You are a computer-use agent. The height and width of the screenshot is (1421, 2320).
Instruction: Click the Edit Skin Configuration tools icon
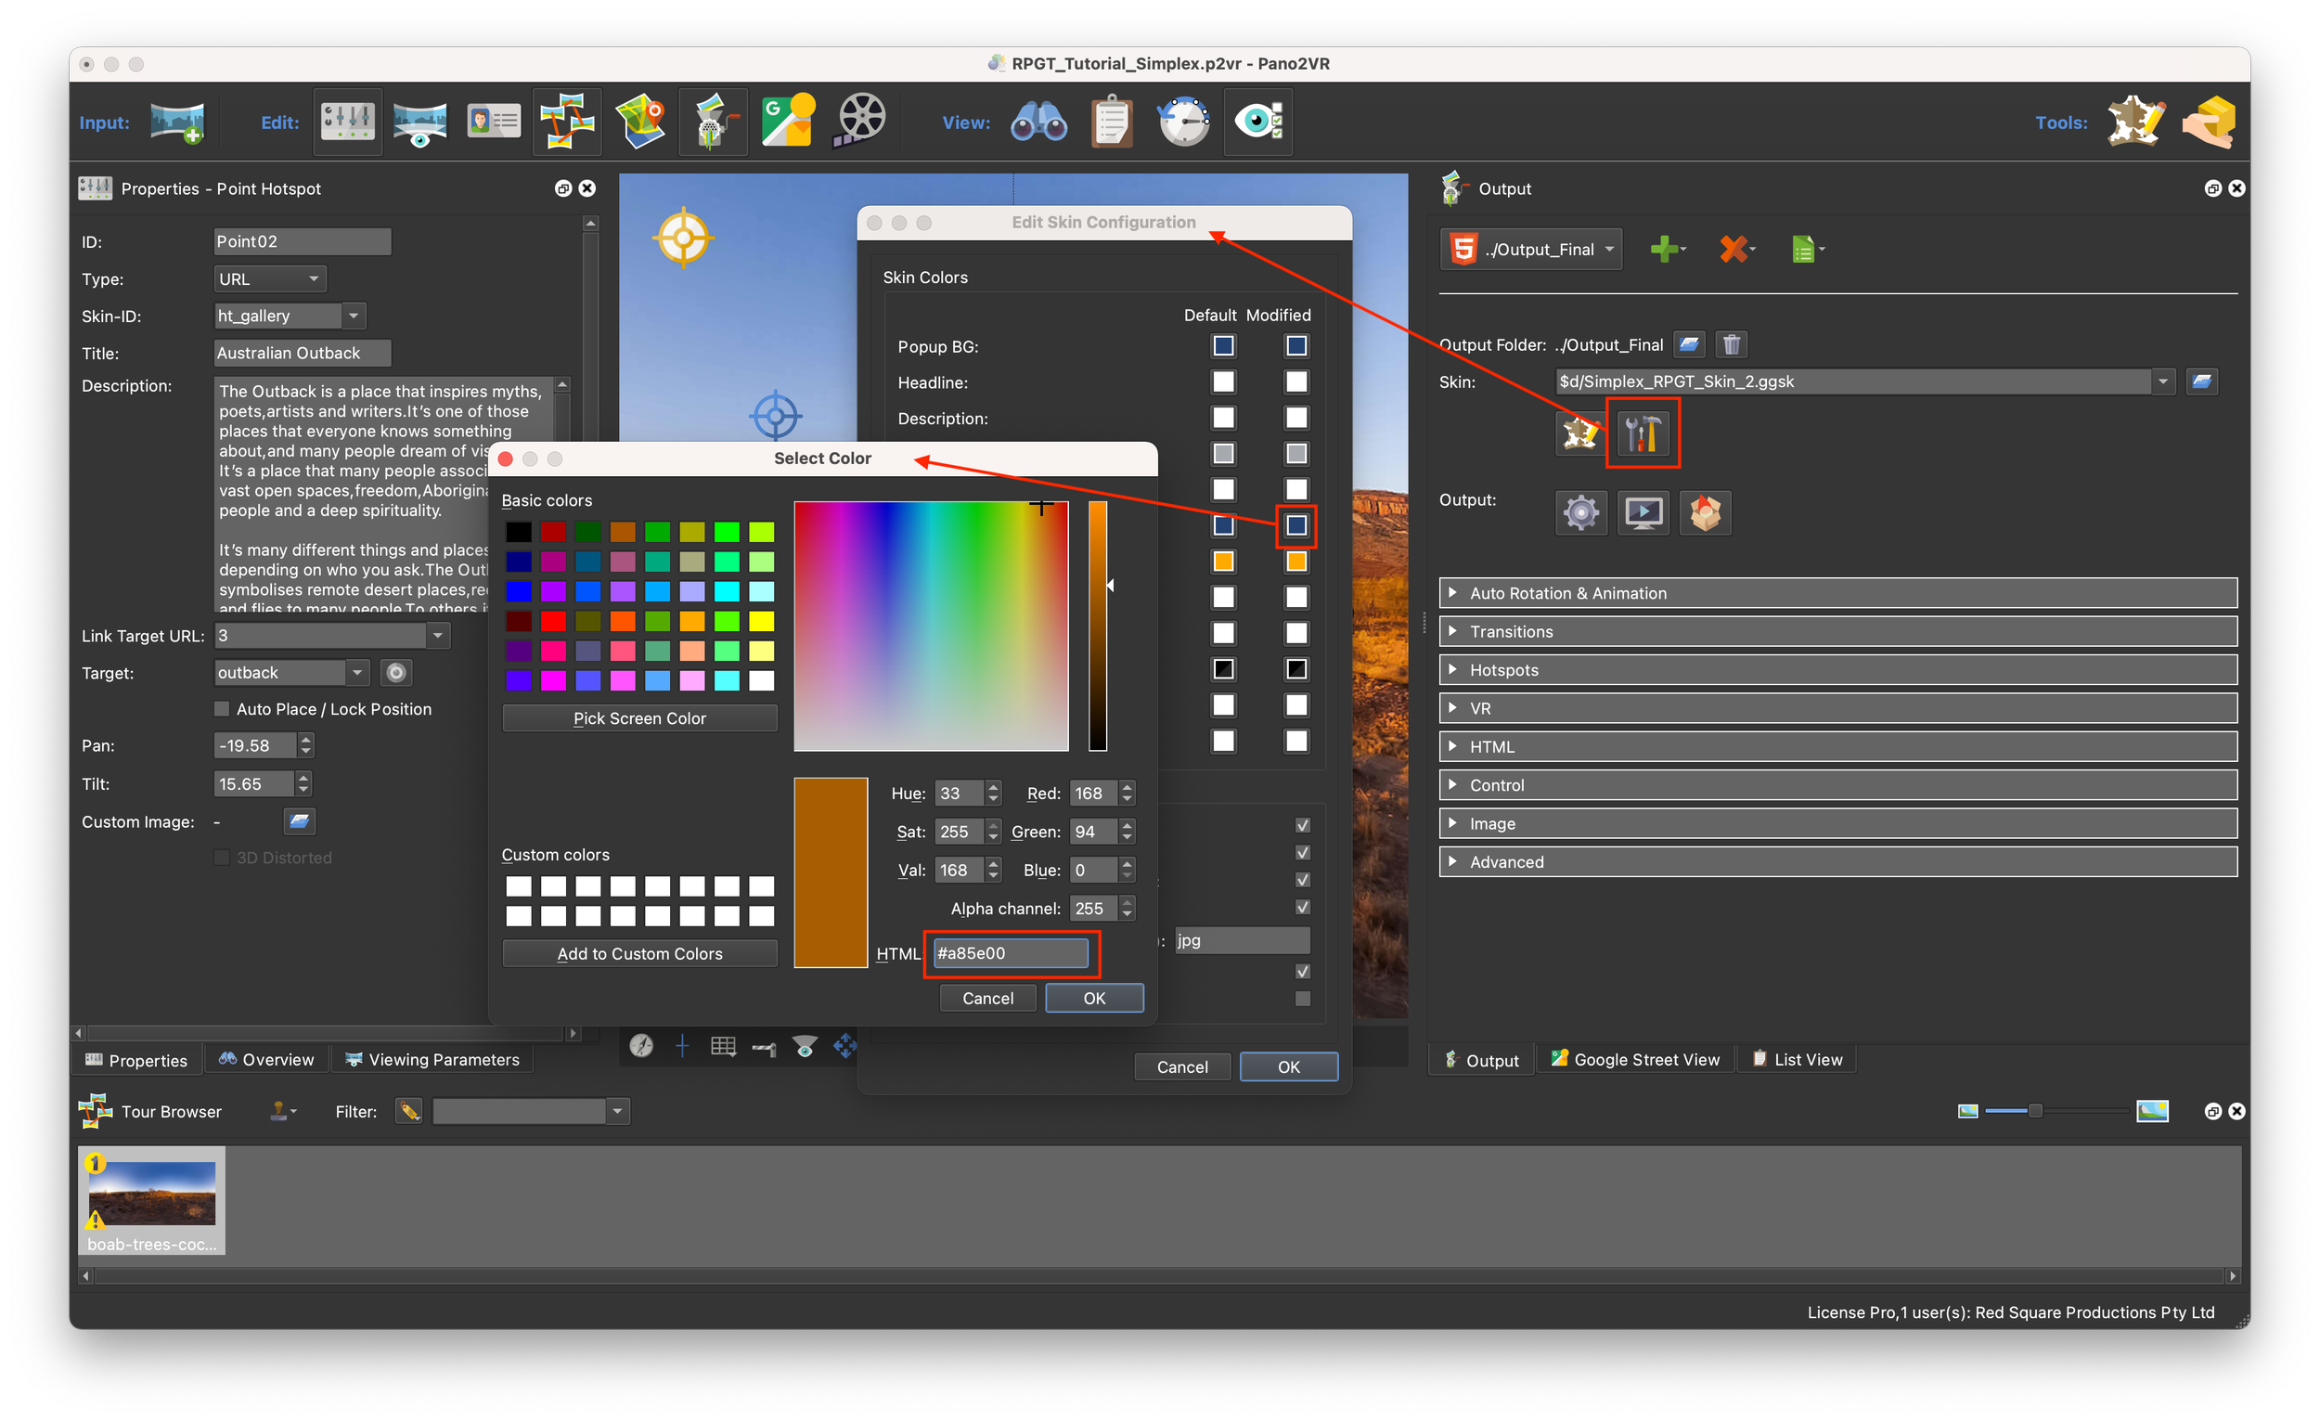click(1642, 434)
